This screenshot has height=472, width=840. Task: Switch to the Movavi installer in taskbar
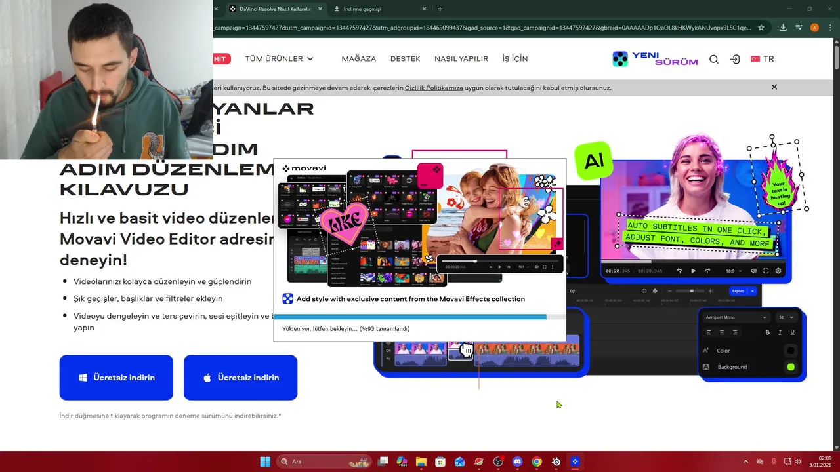575,462
